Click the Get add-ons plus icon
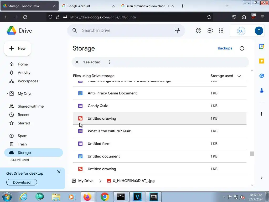 pyautogui.click(x=261, y=114)
